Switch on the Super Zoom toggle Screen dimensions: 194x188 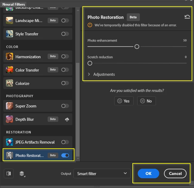(65, 106)
